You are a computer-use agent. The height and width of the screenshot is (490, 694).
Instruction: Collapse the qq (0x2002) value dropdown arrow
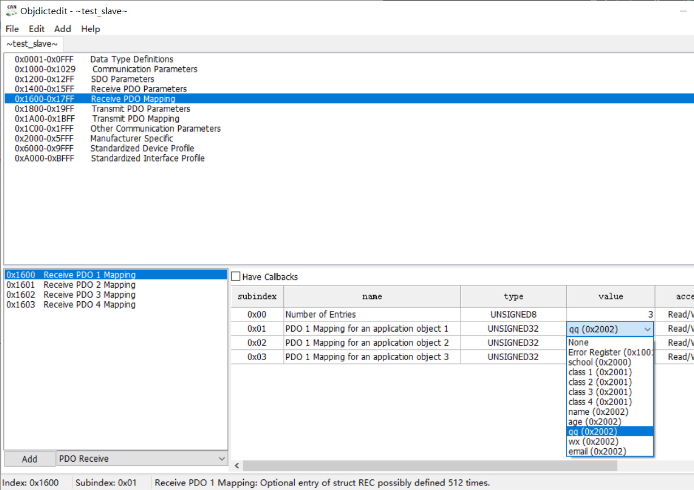tap(648, 329)
